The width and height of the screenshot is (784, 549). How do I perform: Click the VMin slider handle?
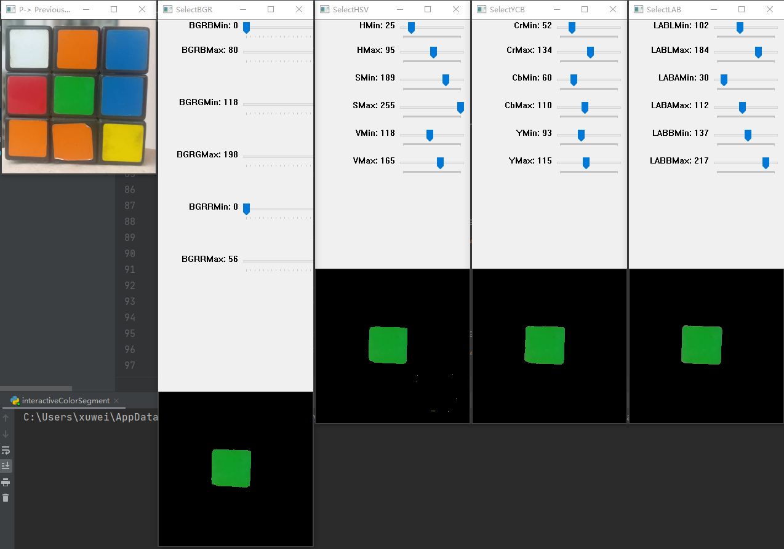(430, 135)
